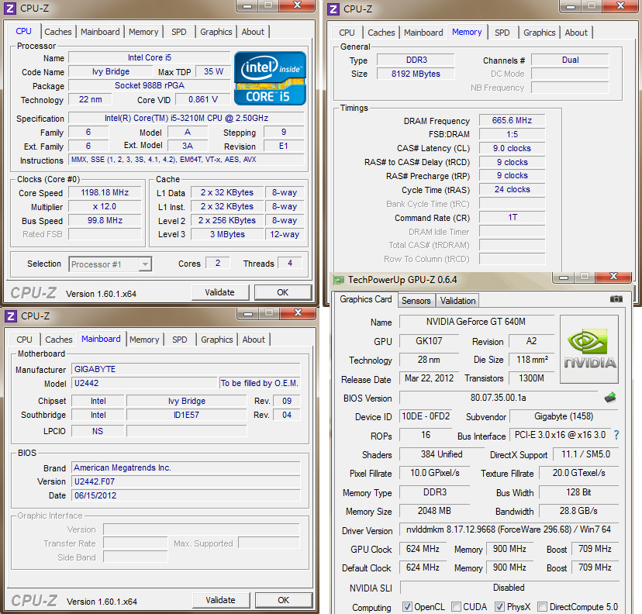The image size is (642, 614).
Task: Click the BIOS Date value 06/15/2012
Action: click(186, 495)
